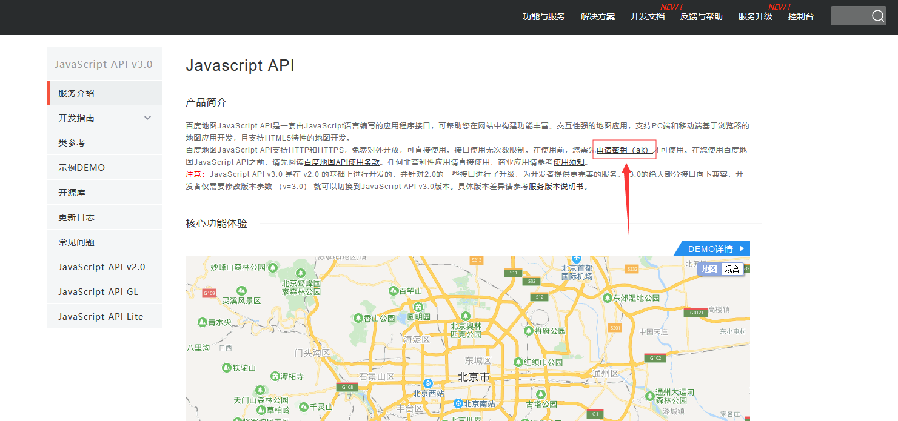Image resolution: width=898 pixels, height=421 pixels.
Task: Select 服务介绍 in the sidebar
Action: (x=104, y=93)
